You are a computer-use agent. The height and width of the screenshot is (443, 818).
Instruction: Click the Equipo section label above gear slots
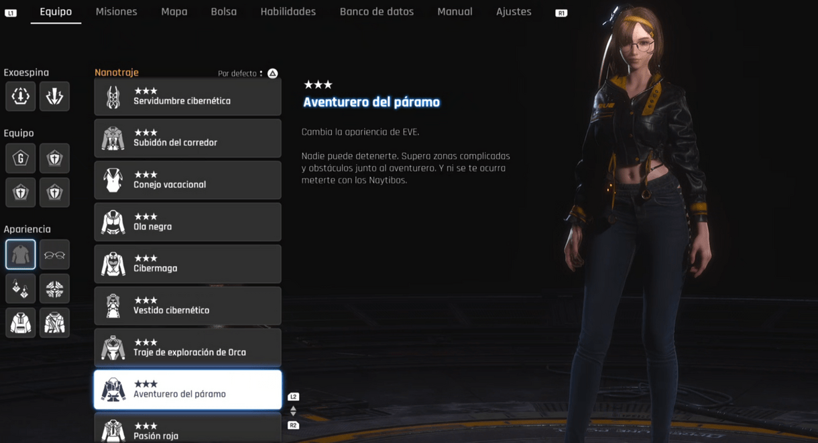(x=19, y=133)
